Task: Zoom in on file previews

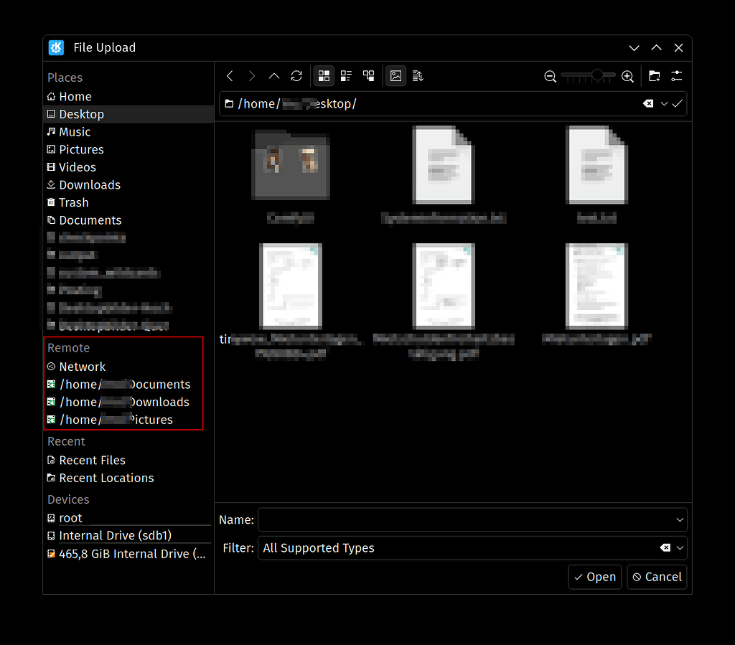Action: [627, 76]
